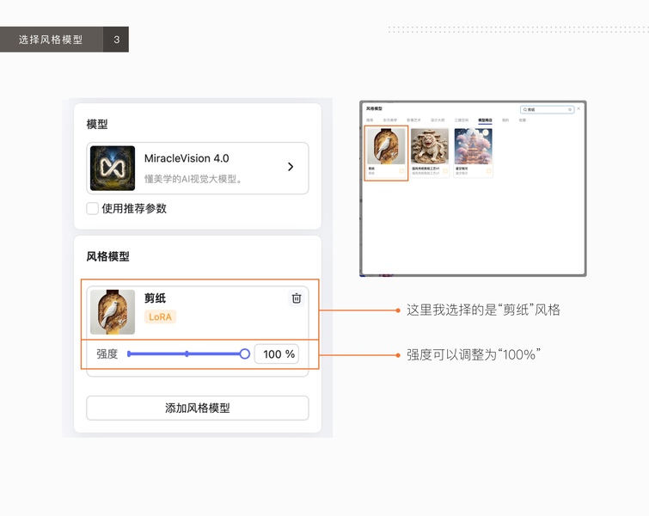Switch to the 推荐 tab
This screenshot has height=516, width=649.
pos(370,120)
